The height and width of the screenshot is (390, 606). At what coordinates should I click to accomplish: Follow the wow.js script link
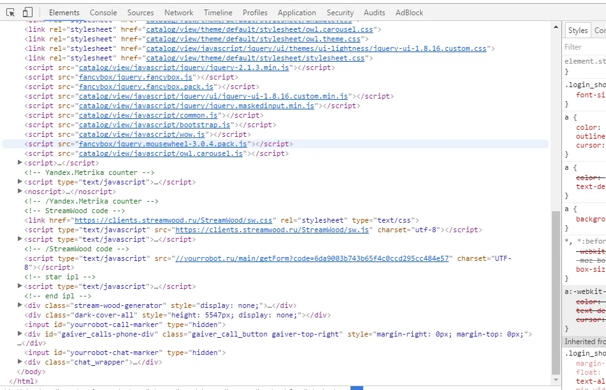pos(142,134)
